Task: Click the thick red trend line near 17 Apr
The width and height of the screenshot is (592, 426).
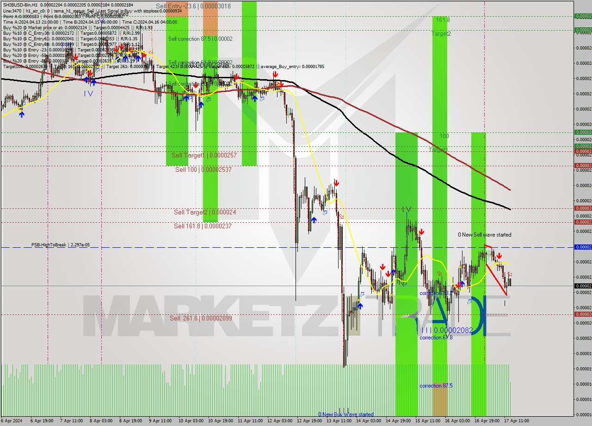Action: click(x=496, y=279)
